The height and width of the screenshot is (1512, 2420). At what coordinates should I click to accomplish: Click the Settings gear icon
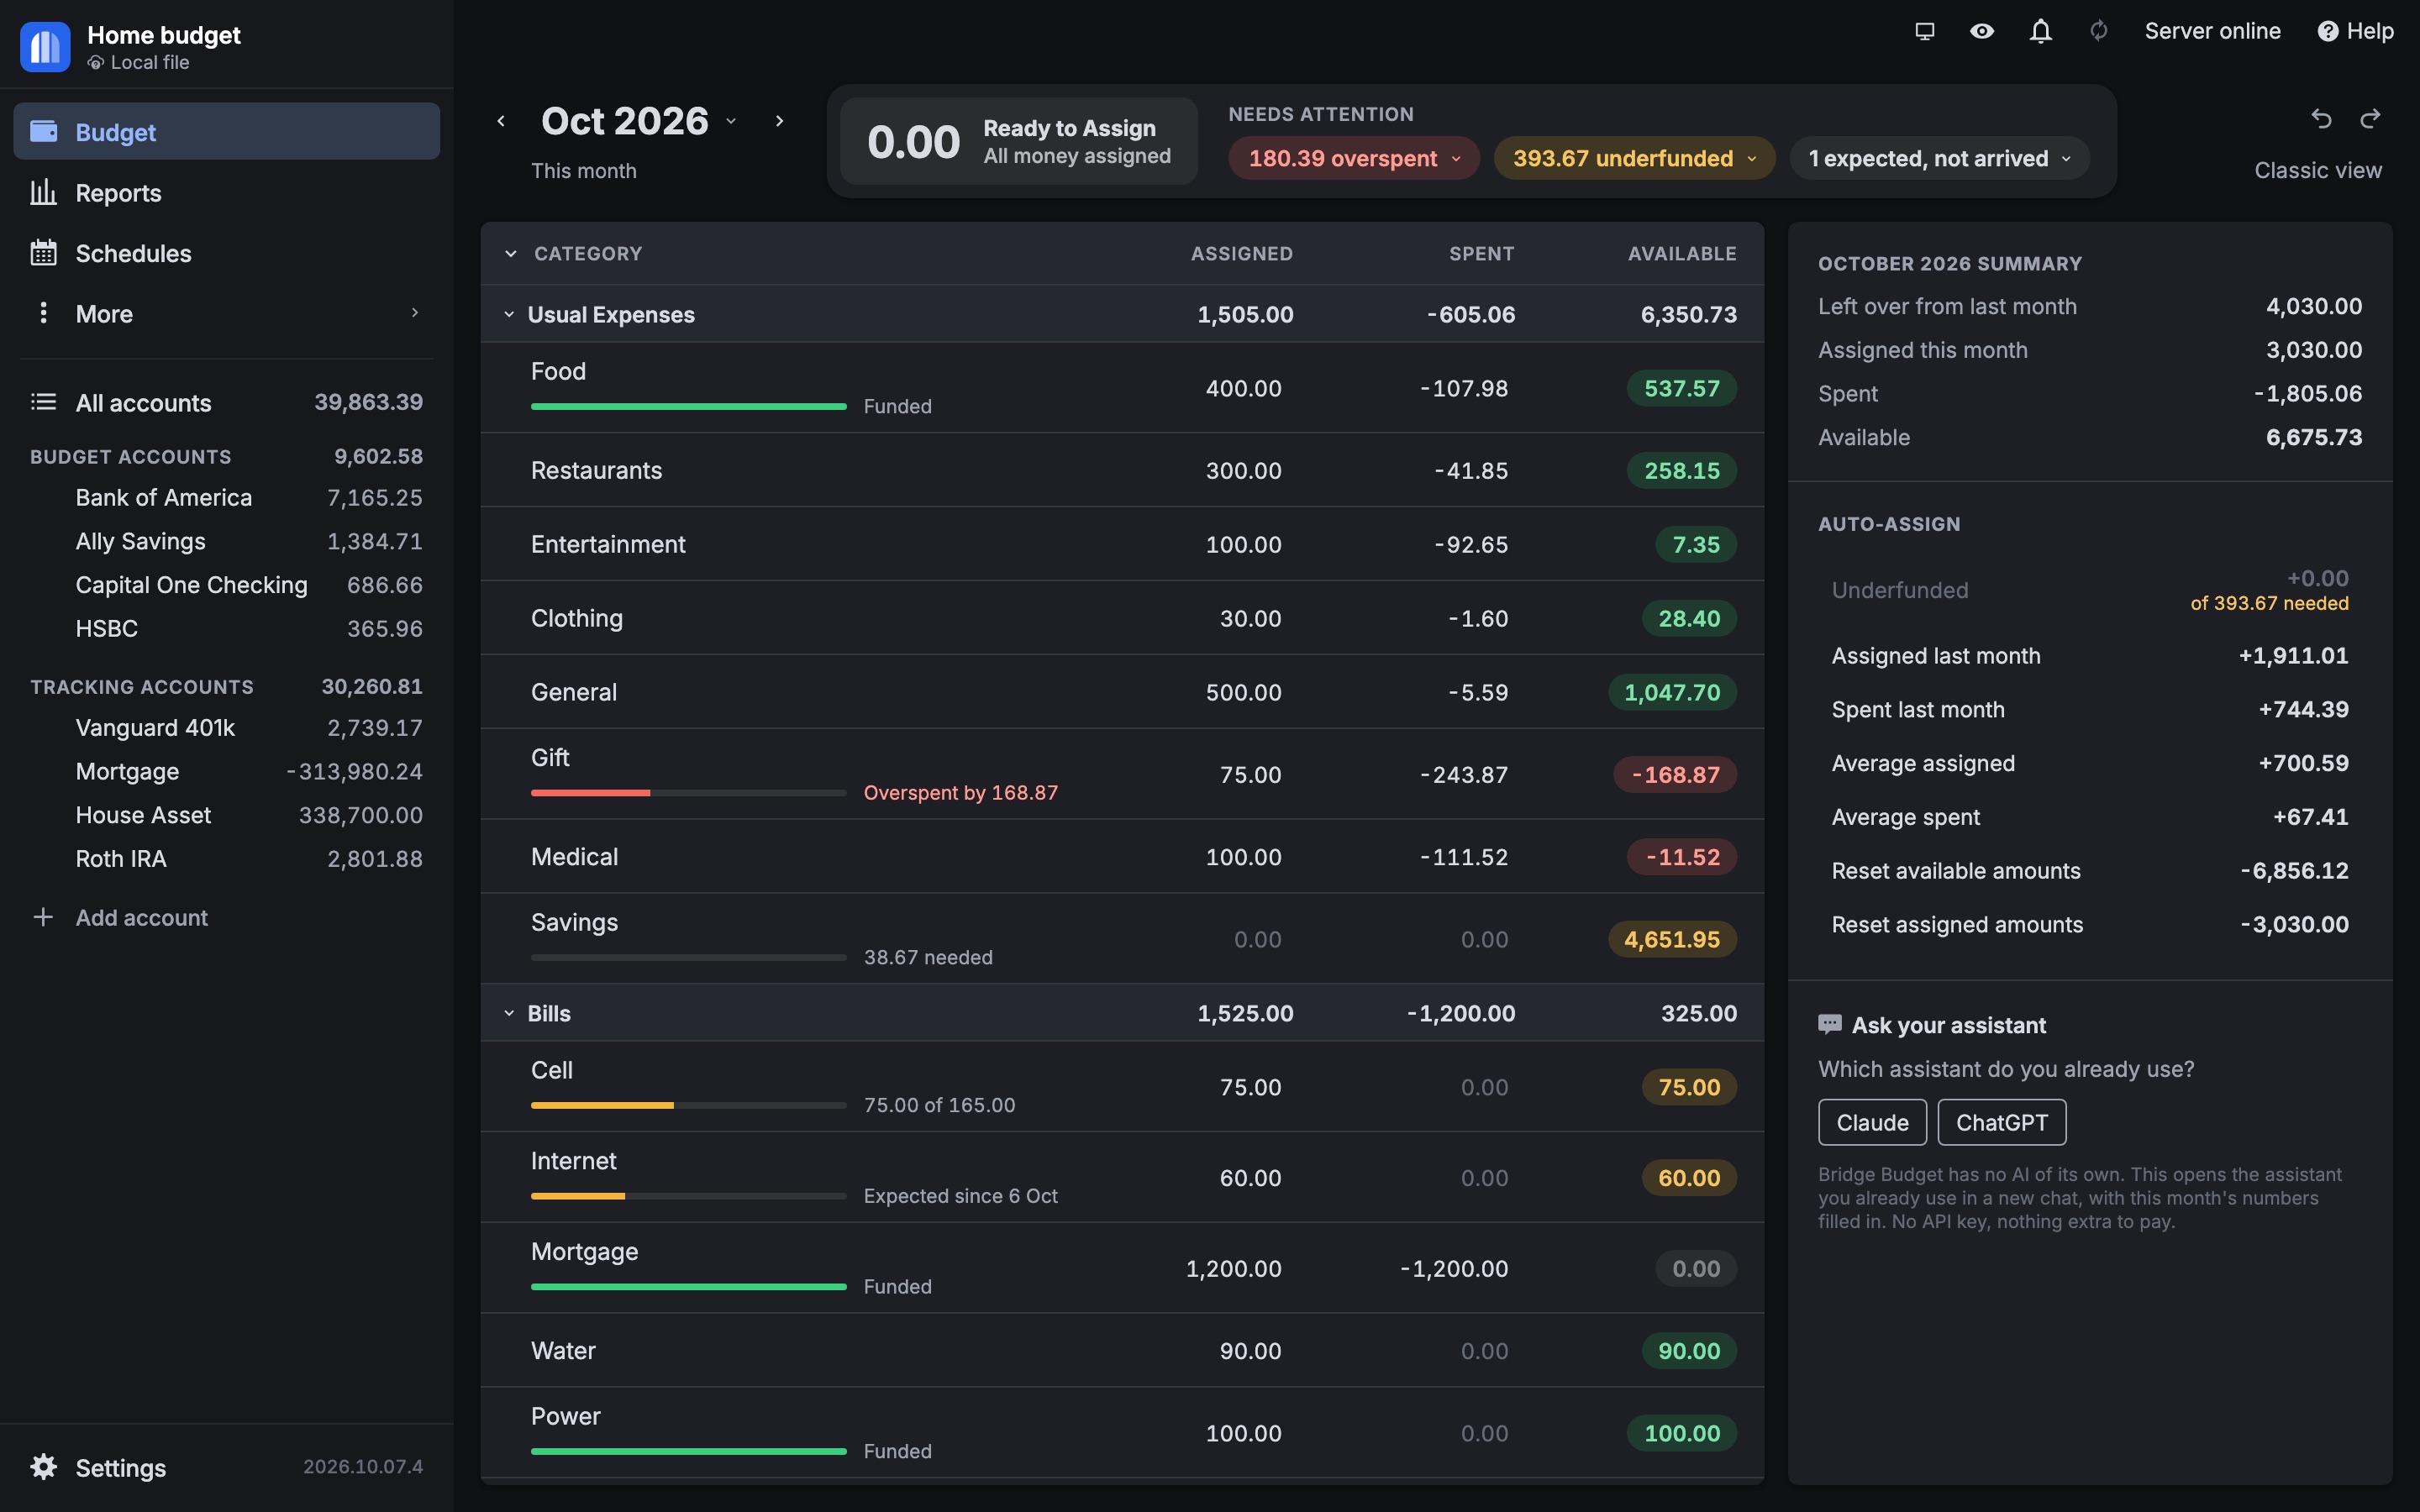tap(43, 1466)
